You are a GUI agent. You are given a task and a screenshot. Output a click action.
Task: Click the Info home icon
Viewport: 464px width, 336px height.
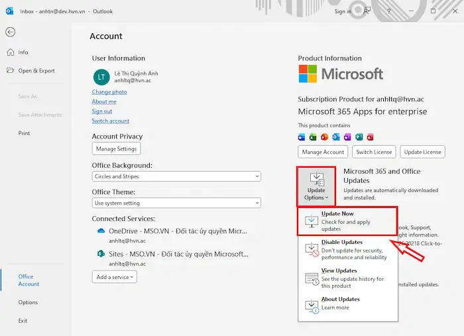click(x=11, y=52)
